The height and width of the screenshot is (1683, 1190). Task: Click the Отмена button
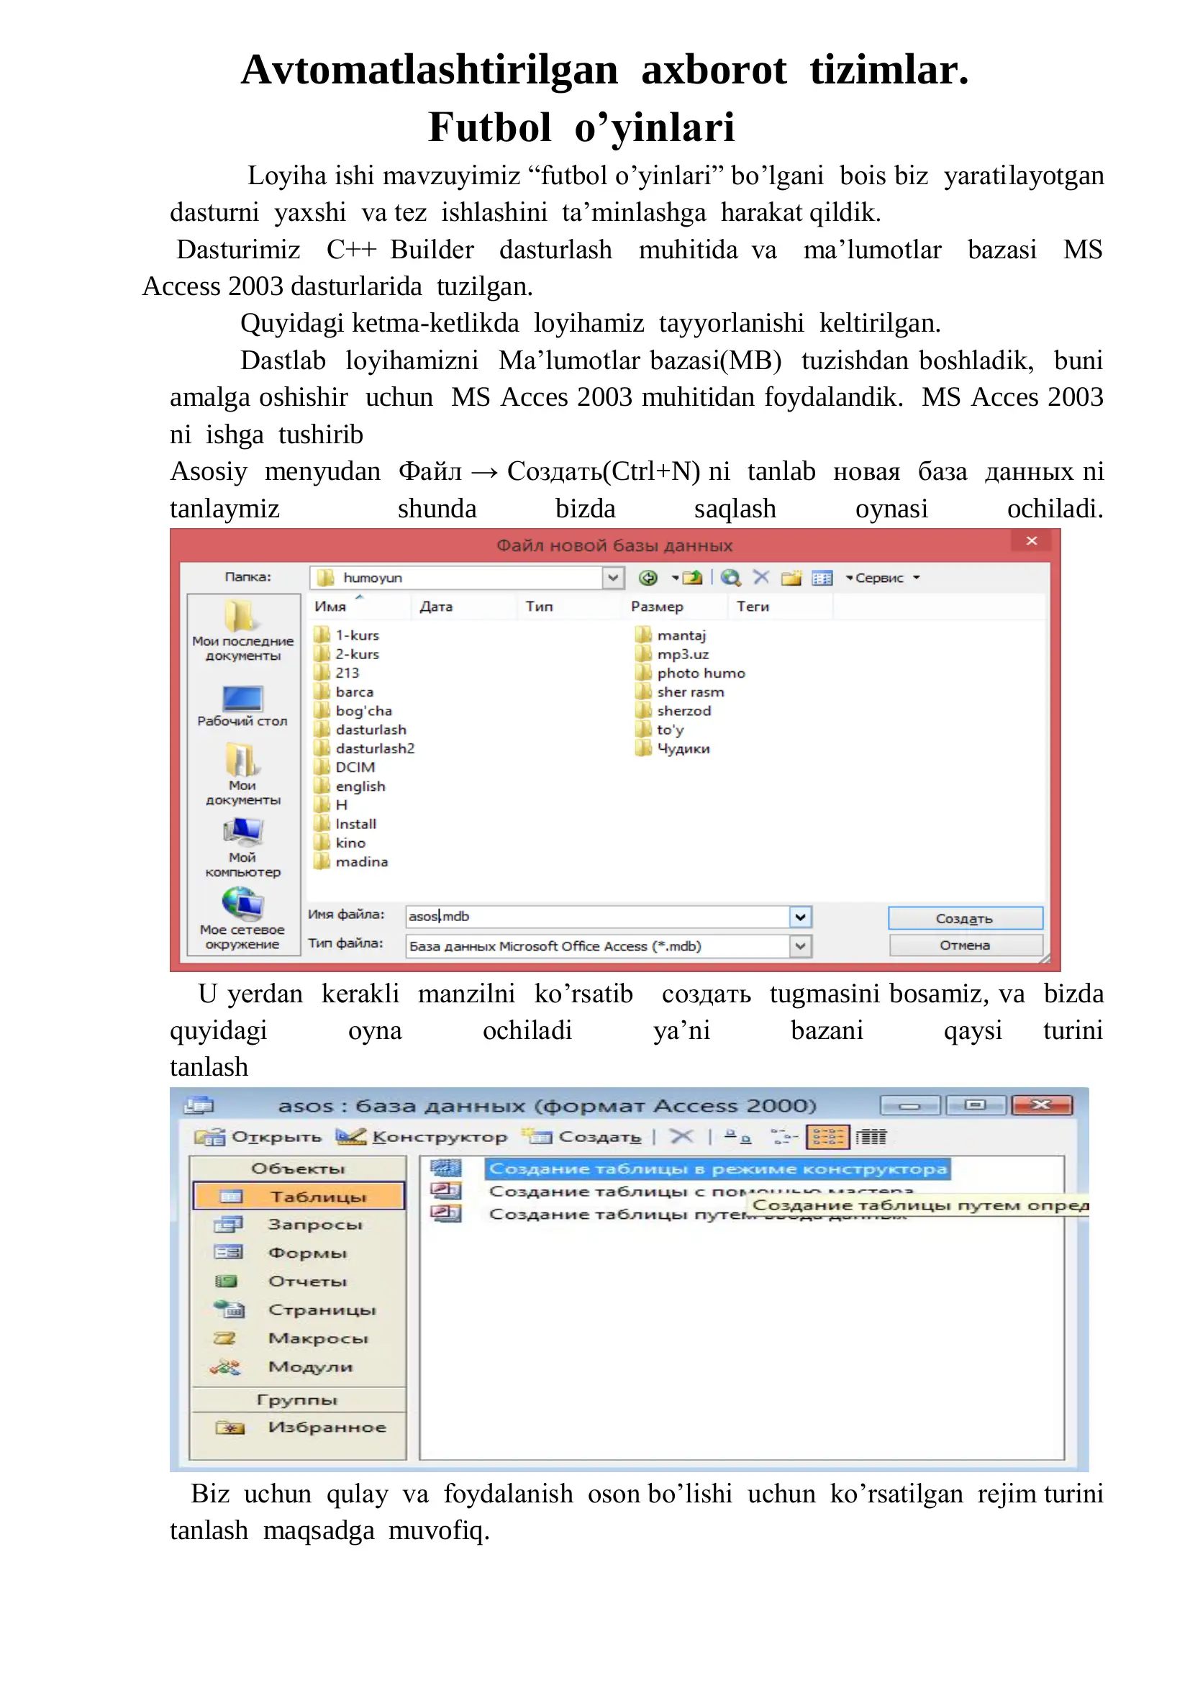click(965, 945)
